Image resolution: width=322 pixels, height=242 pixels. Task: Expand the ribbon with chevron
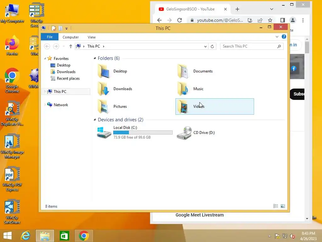click(277, 37)
